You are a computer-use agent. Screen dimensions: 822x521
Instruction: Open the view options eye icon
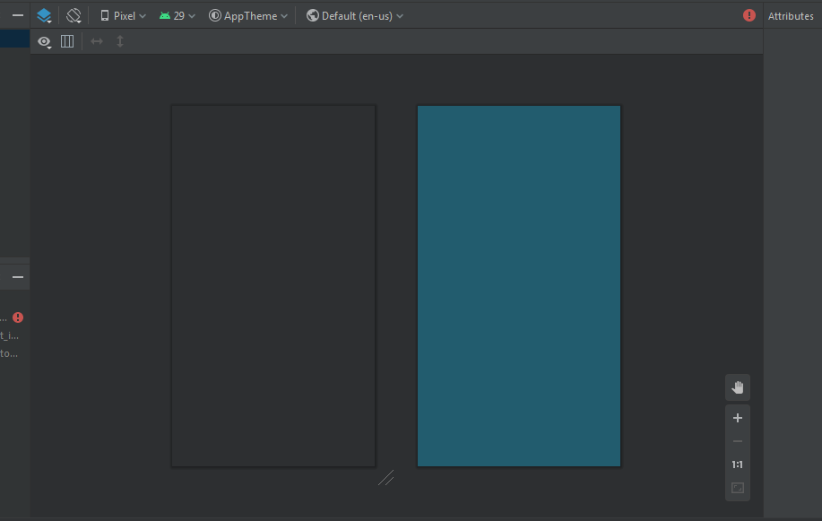point(44,41)
